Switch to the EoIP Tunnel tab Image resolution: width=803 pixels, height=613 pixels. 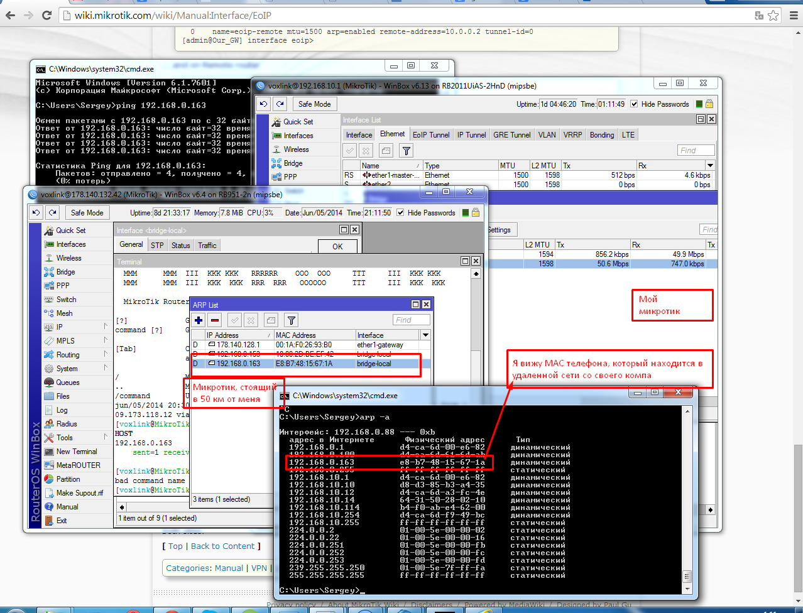(x=431, y=135)
